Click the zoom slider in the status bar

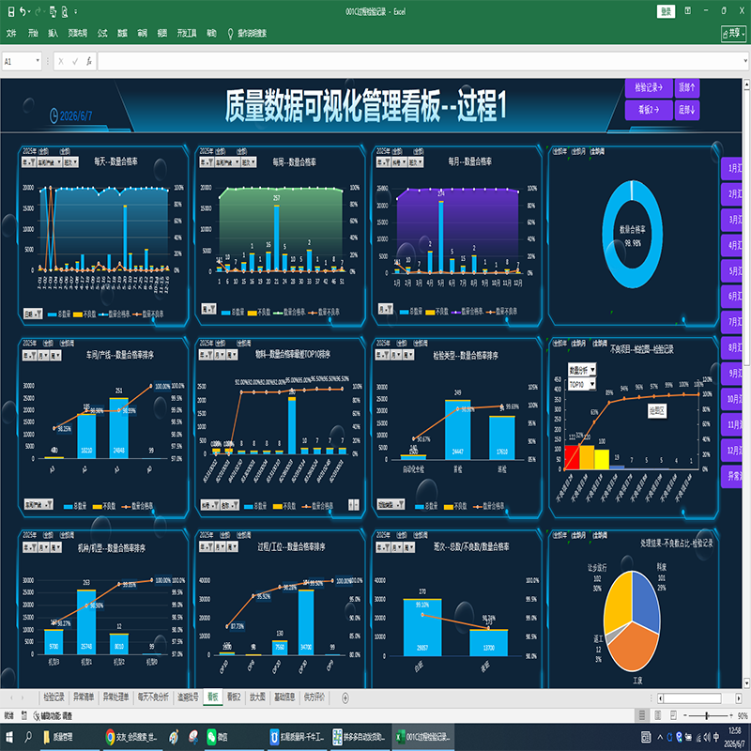tap(707, 715)
